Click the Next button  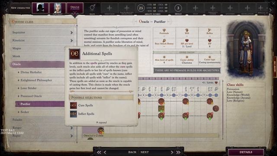145,152
